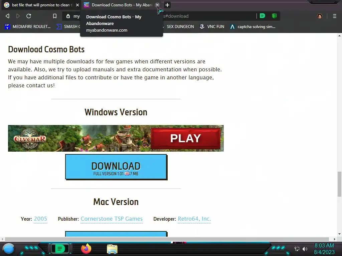Open the year 2005 link
Screen dimensions: 342x256
click(x=40, y=219)
